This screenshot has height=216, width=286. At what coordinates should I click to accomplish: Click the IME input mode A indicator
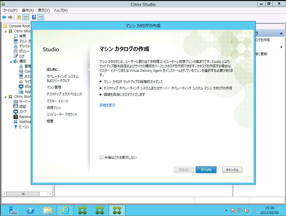[254, 211]
